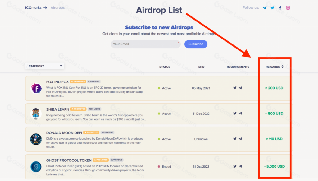Open the Twitter follow icon in header

(272, 7)
